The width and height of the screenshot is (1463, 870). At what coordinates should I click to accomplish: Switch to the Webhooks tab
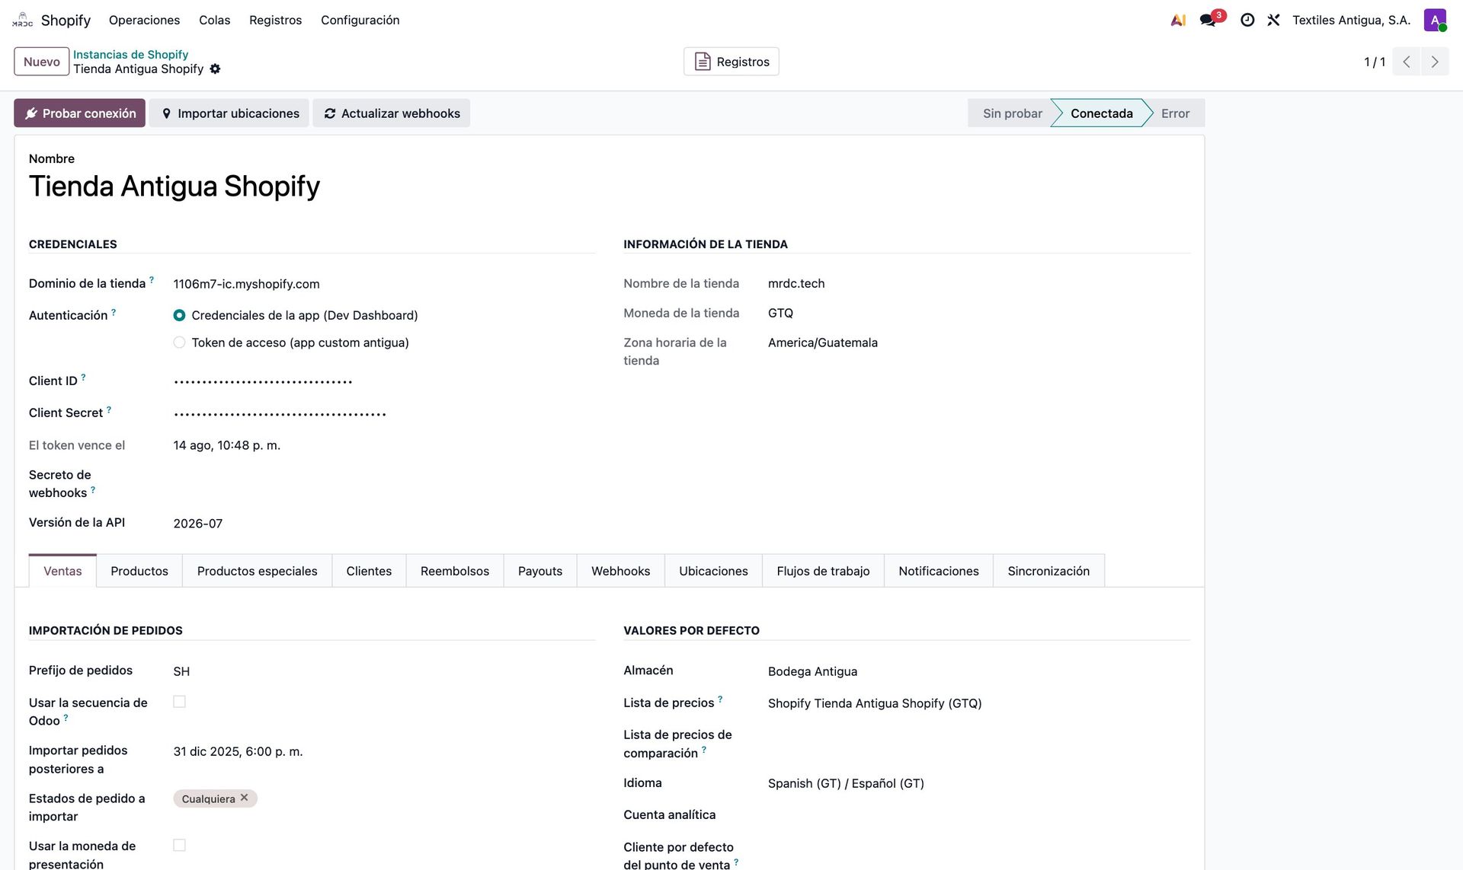coord(620,571)
